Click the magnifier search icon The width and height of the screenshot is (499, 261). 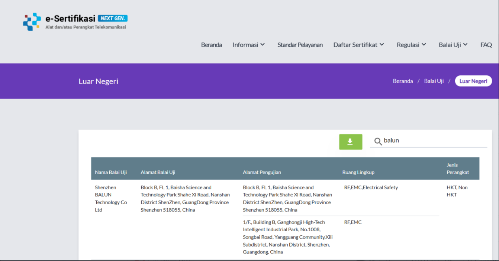coord(378,141)
